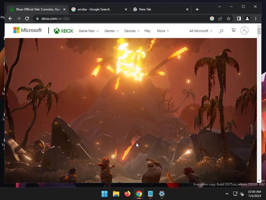
Task: Open the Chrome profile menu
Action: [247, 18]
